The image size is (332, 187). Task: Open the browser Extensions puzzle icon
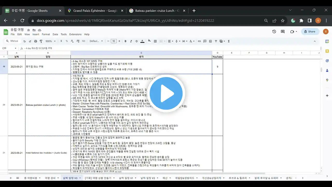tap(301, 21)
